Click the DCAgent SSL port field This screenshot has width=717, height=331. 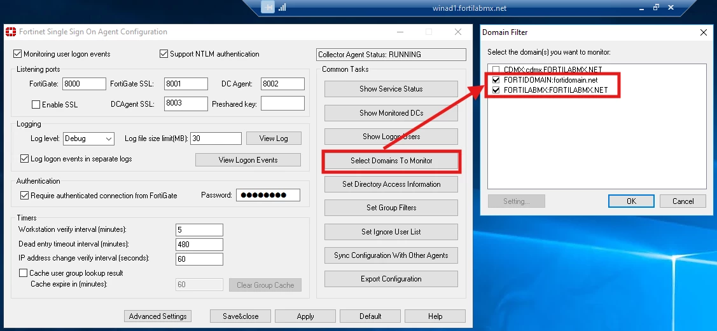[x=186, y=104]
